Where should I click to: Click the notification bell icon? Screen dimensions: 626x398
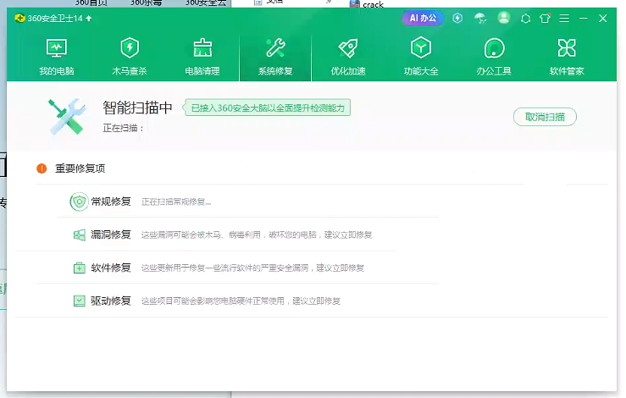[526, 19]
